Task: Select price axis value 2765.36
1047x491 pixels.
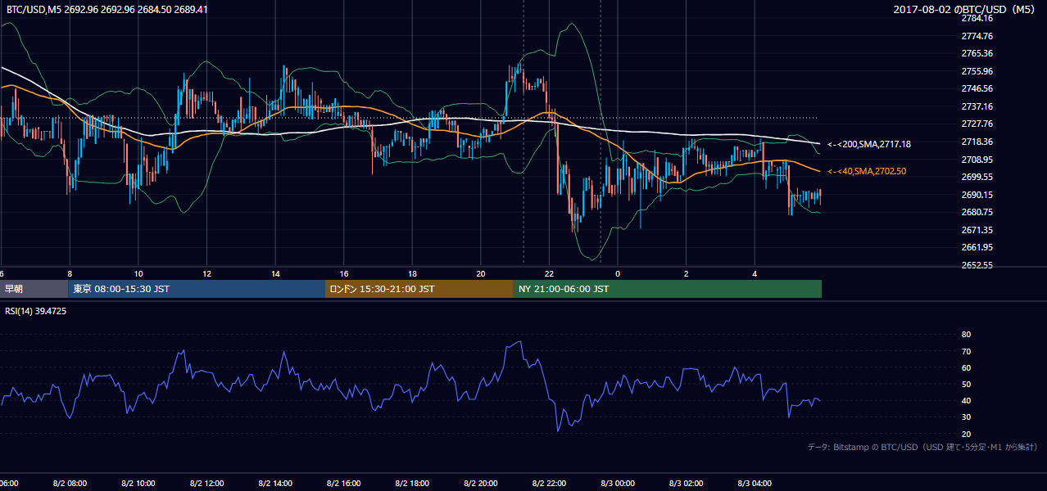Action: pos(977,53)
